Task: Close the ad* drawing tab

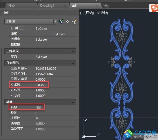Action: click(x=97, y=5)
